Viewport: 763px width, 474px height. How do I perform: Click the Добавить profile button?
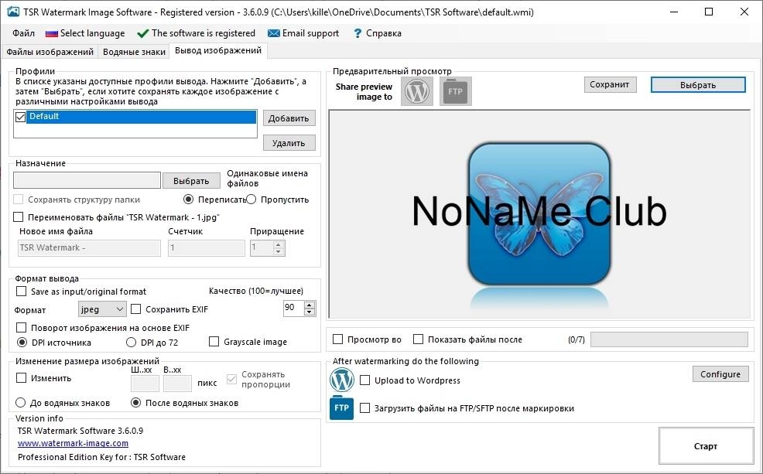pos(289,118)
